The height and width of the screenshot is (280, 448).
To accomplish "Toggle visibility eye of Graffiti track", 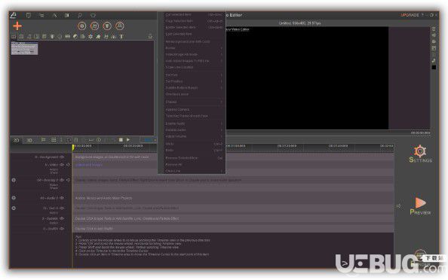I will 62,229.
